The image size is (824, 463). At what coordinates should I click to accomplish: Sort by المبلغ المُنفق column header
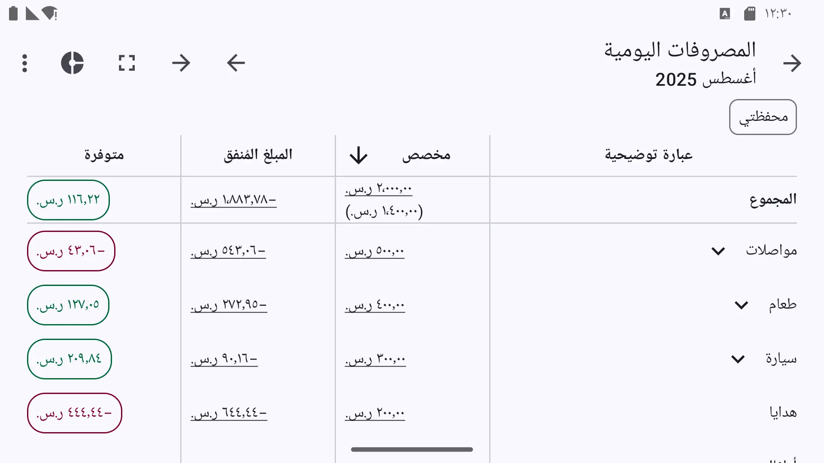click(x=258, y=155)
